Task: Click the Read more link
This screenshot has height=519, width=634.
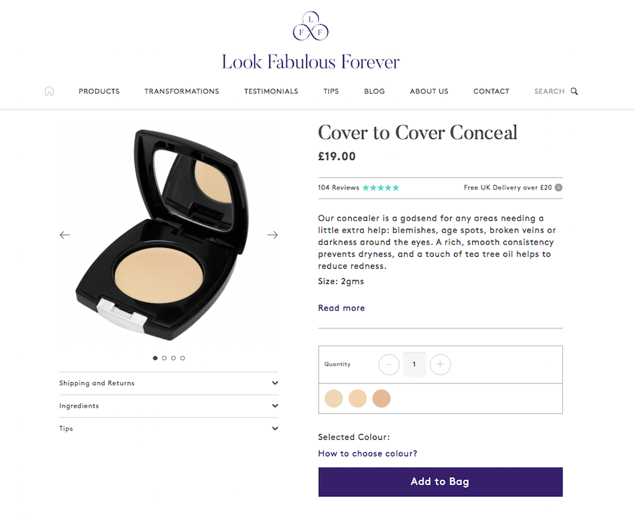Action: [341, 308]
